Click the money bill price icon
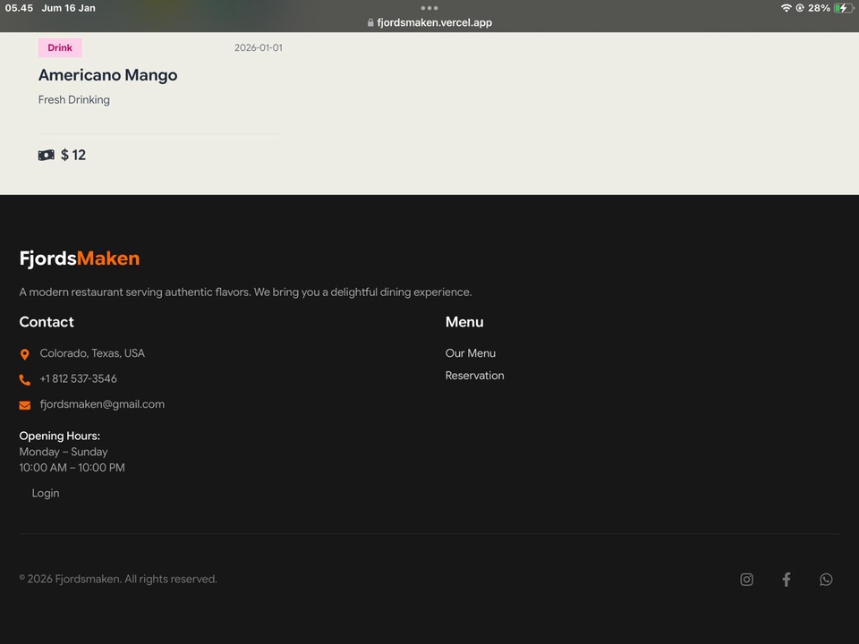 [47, 156]
